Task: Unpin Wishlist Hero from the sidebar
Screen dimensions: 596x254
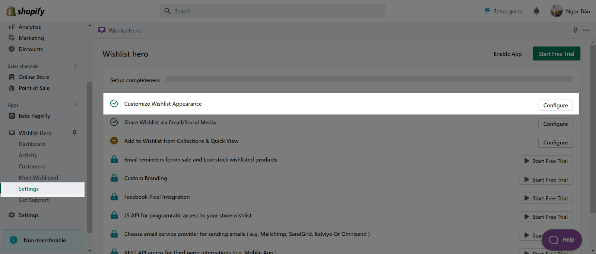Action: [74, 133]
